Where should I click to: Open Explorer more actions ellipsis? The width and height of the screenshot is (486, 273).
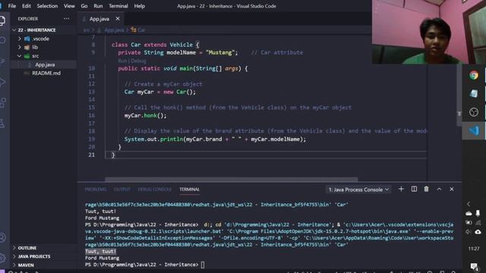(66, 18)
